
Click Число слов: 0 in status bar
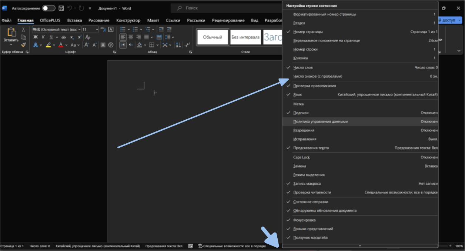coord(40,246)
